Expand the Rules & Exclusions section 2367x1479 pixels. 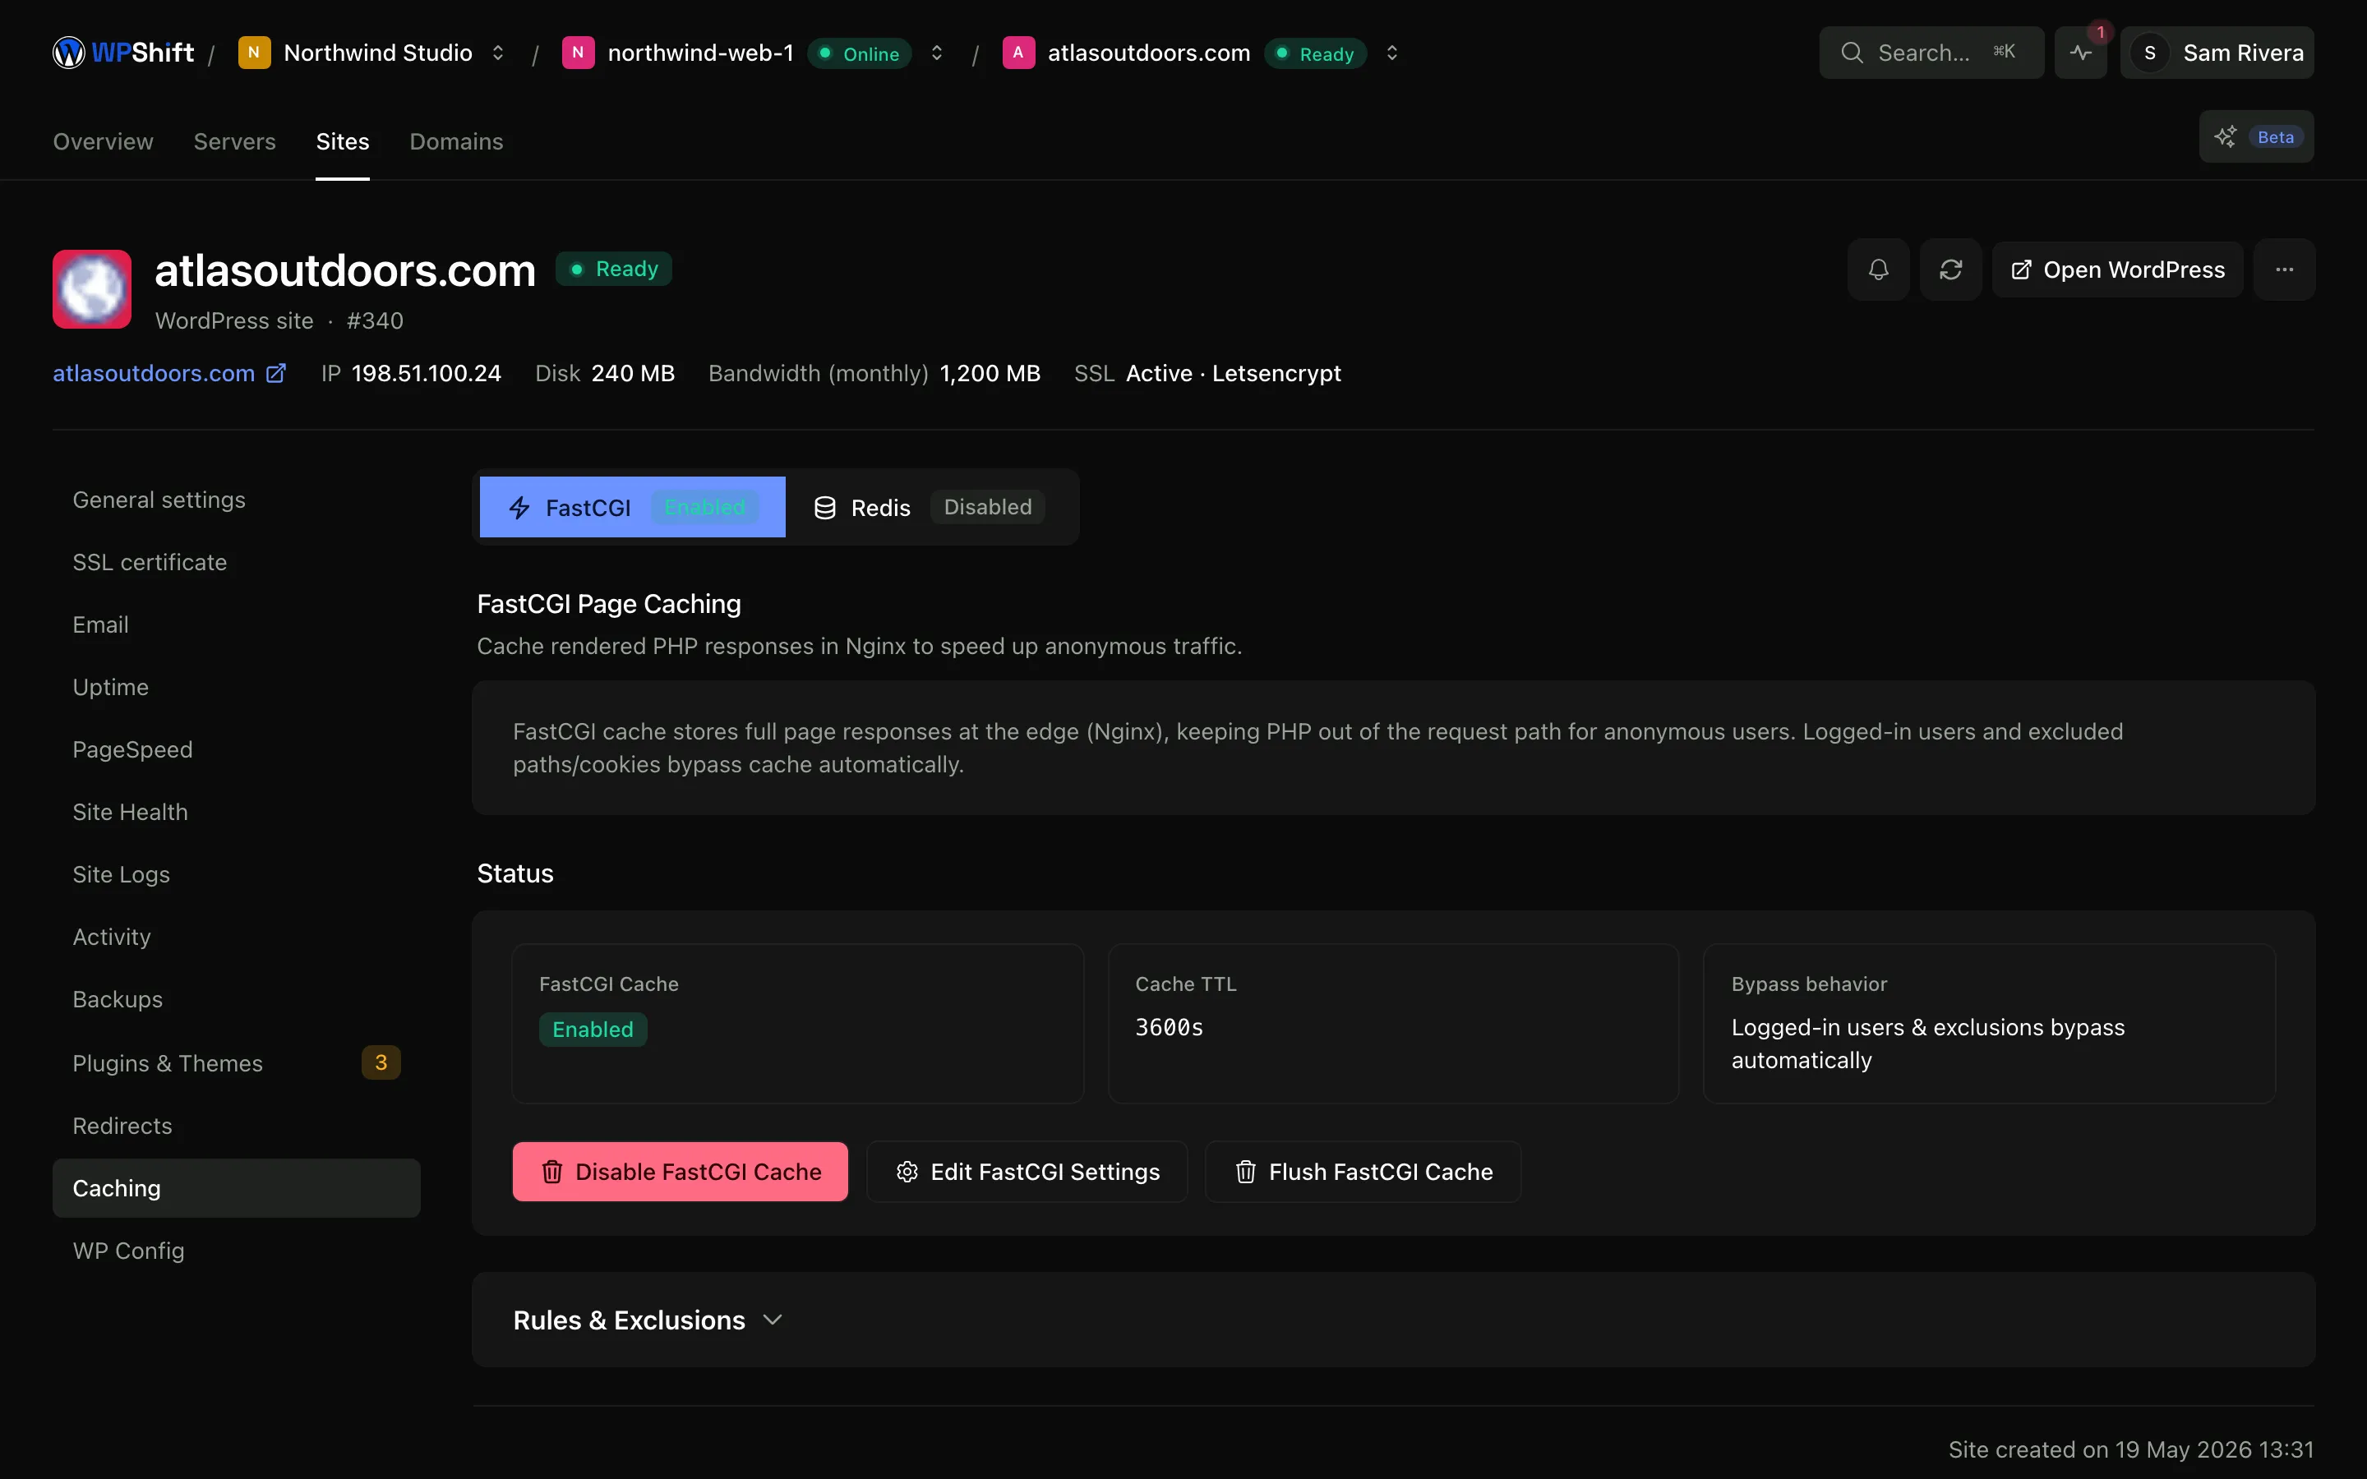(x=648, y=1320)
